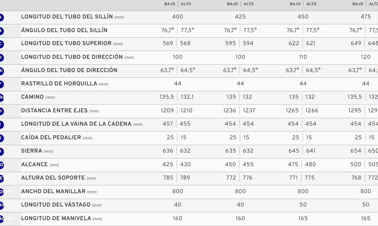Click the blue circle icon beside Longitud de la vaina de la cadena
This screenshot has width=378, height=226.
click(1, 125)
